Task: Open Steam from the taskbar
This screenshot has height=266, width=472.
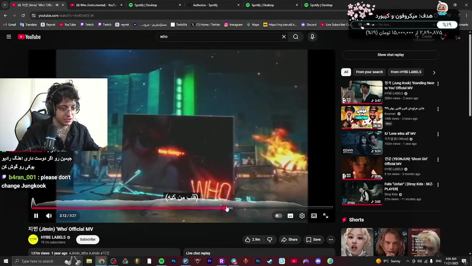Action: tap(270, 261)
